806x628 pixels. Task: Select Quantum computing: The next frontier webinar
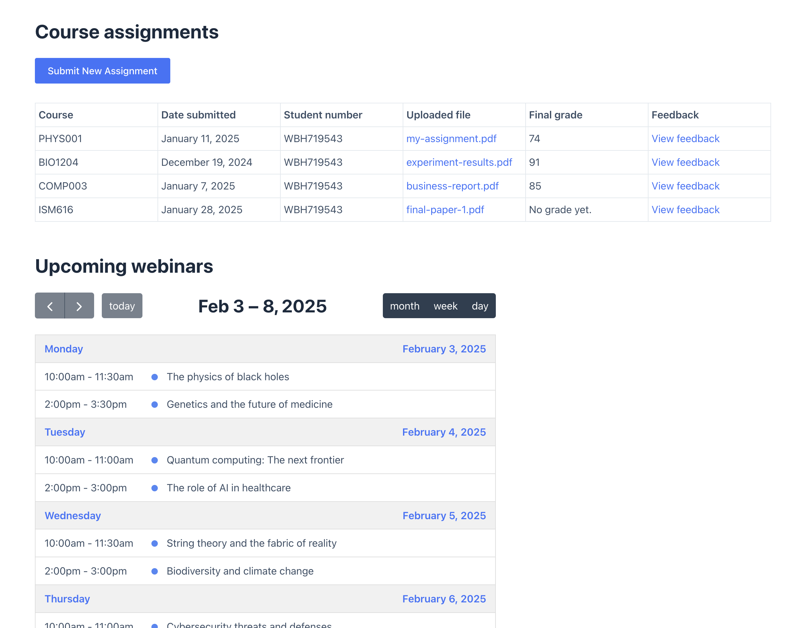(265, 460)
